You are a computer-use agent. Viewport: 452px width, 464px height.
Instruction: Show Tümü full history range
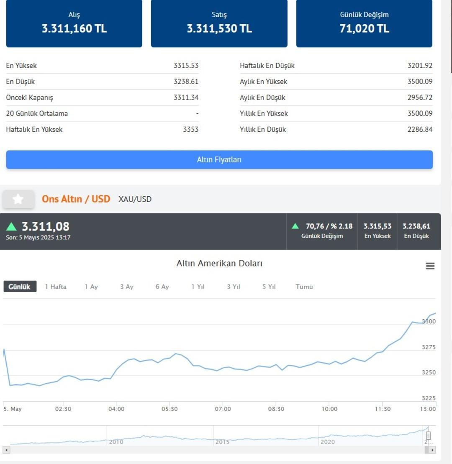tap(304, 287)
